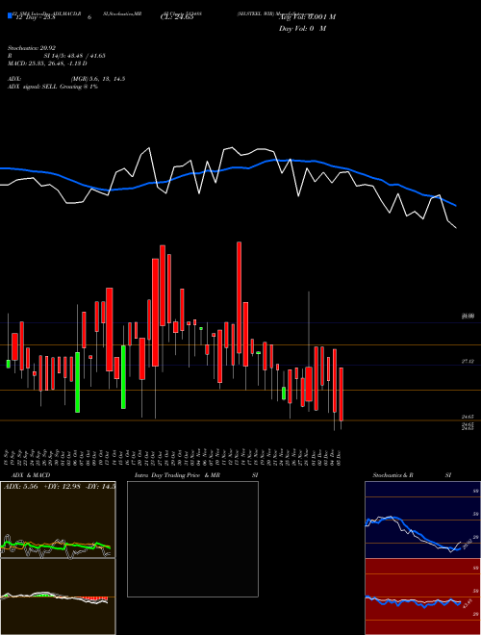The width and height of the screenshot is (481, 635).
Task: Click the tallest green candlestick near 07 Oct
Action: click(x=77, y=382)
